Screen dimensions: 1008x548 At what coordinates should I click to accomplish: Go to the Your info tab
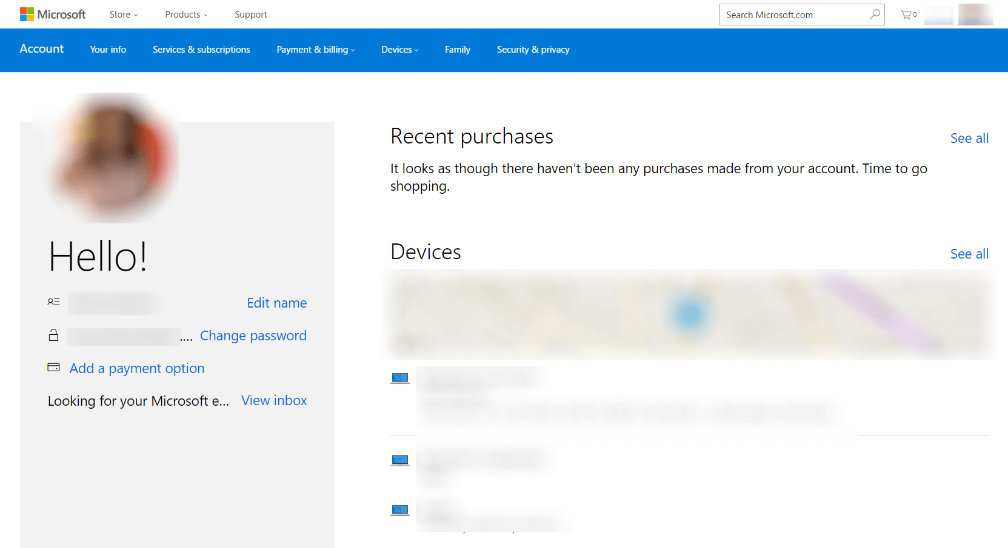(108, 50)
